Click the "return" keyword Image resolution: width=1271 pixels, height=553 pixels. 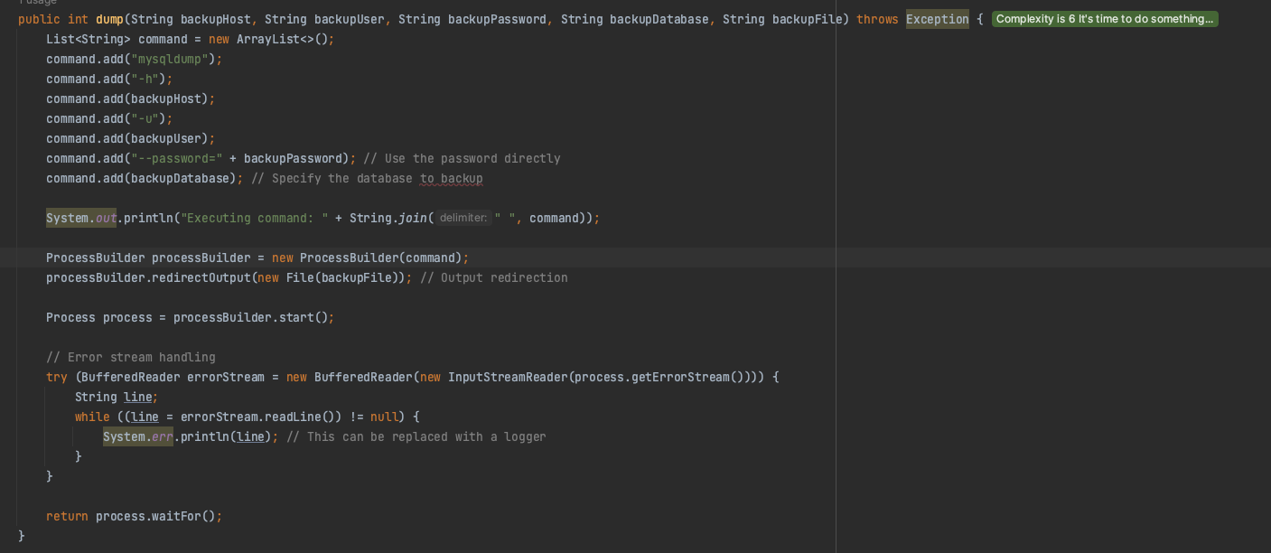(x=67, y=516)
